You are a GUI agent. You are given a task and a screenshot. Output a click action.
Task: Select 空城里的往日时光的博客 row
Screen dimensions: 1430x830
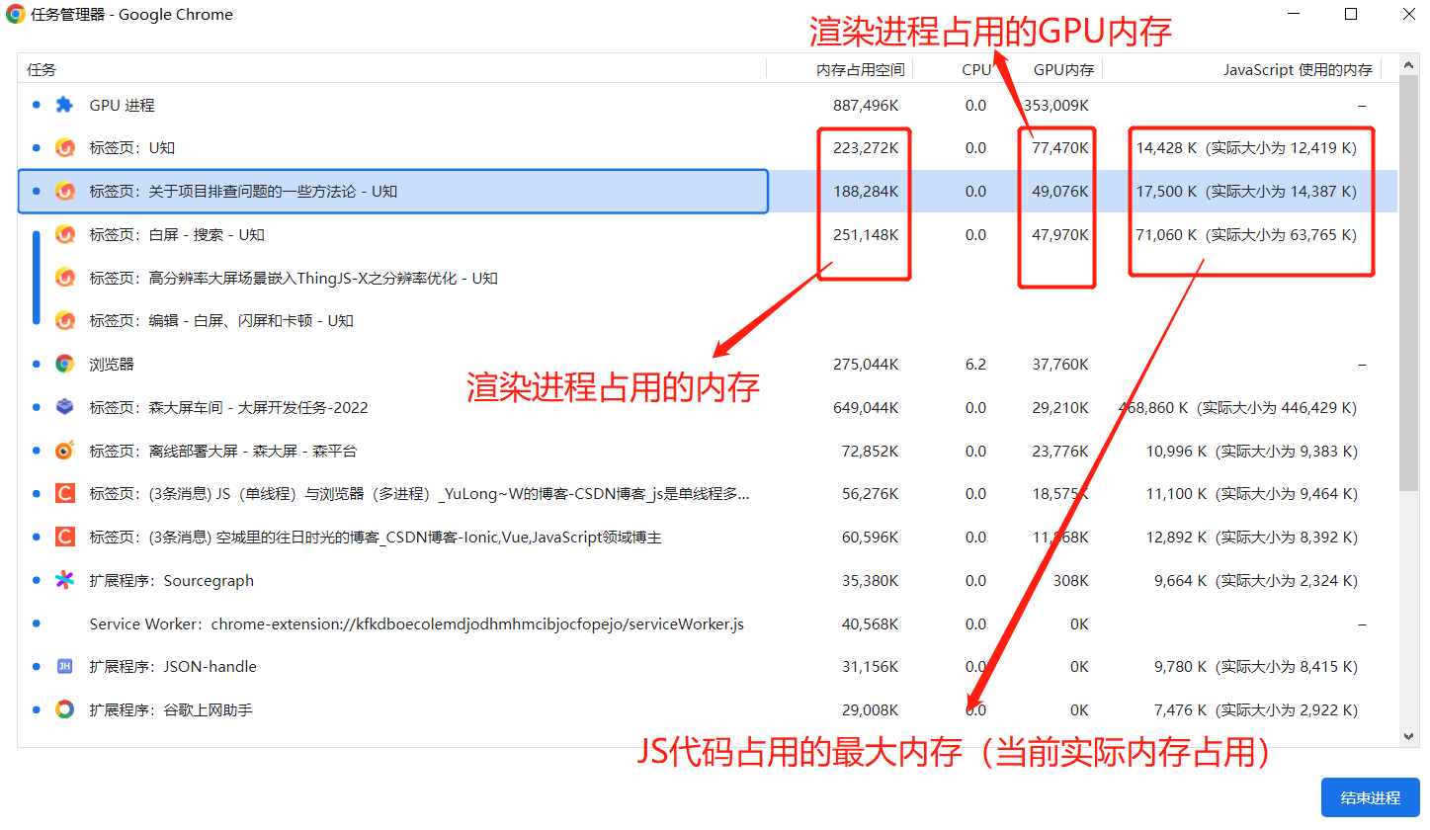coord(708,537)
